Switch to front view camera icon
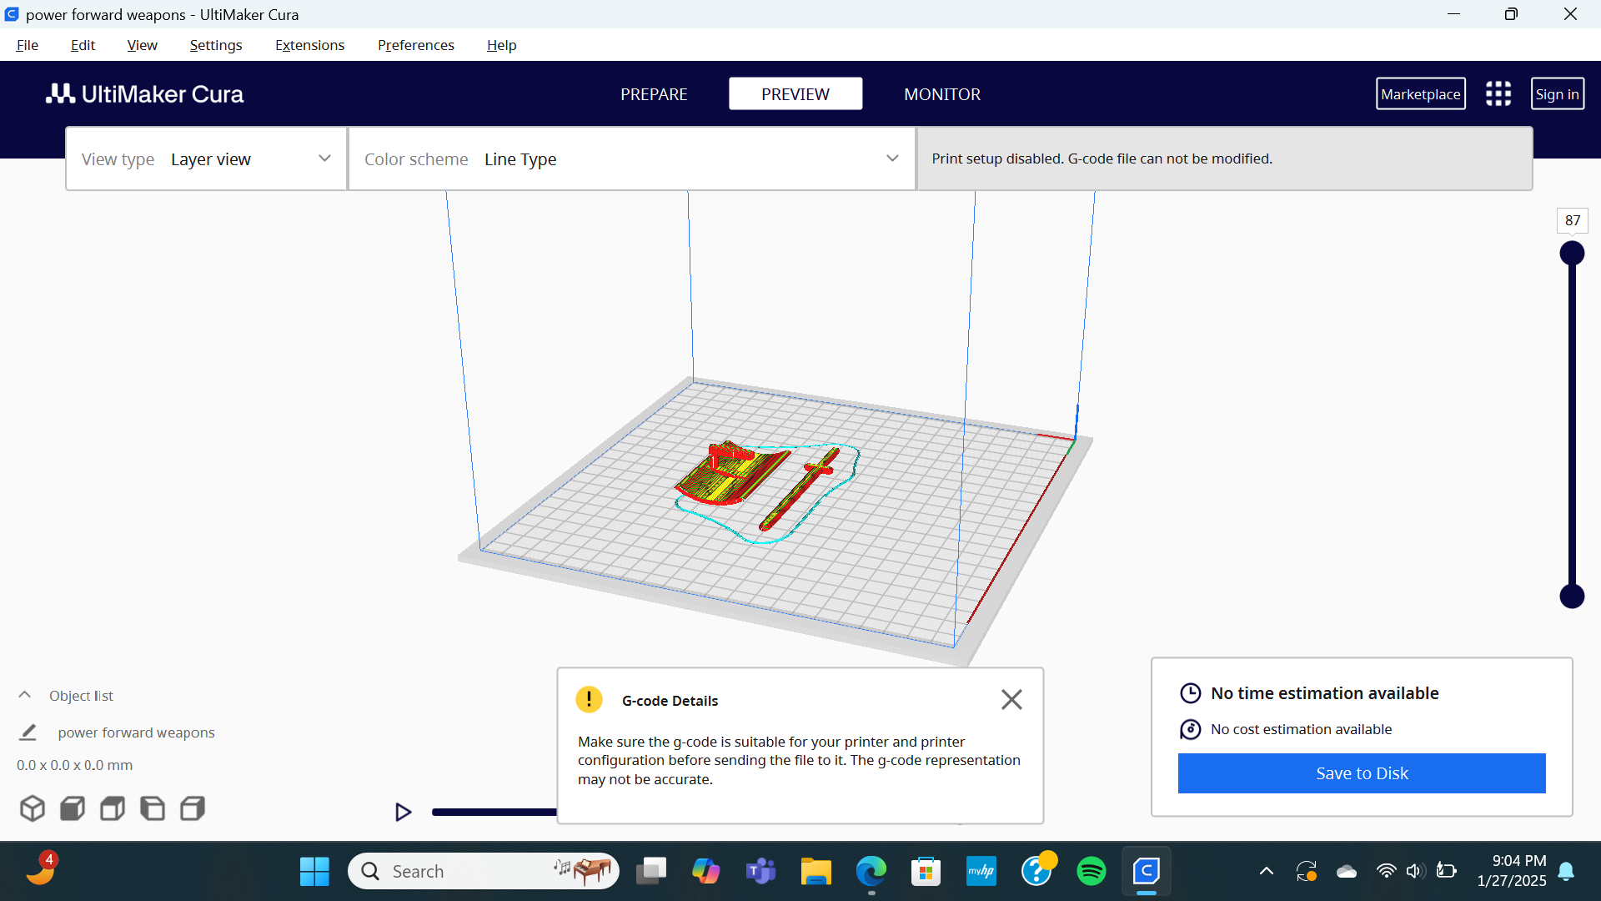Screen dimensions: 1601x901 pyautogui.click(x=73, y=808)
